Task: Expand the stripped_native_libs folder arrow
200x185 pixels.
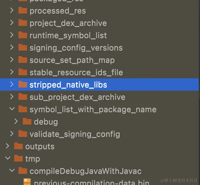Action: pos(12,84)
